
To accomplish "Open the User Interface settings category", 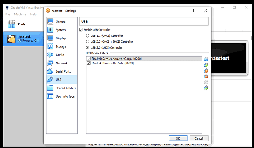I will [62, 96].
